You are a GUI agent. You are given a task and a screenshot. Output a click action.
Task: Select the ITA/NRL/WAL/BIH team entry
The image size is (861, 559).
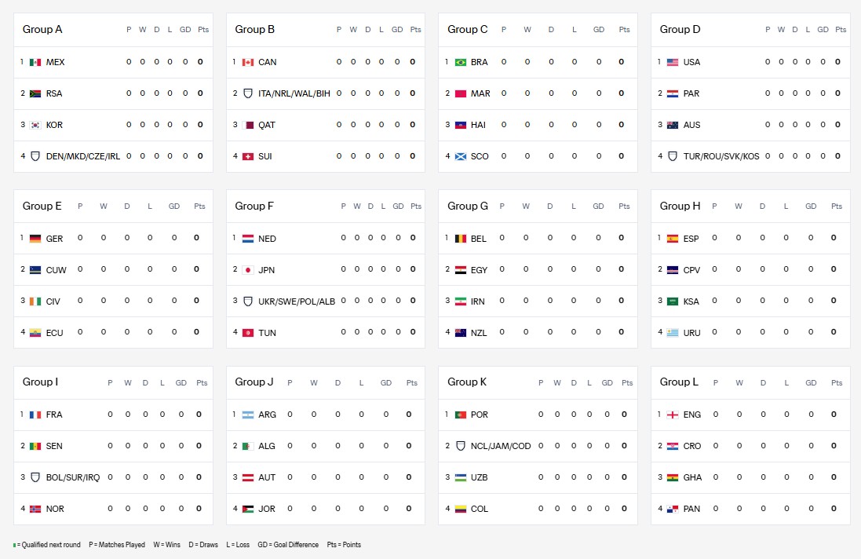point(294,93)
